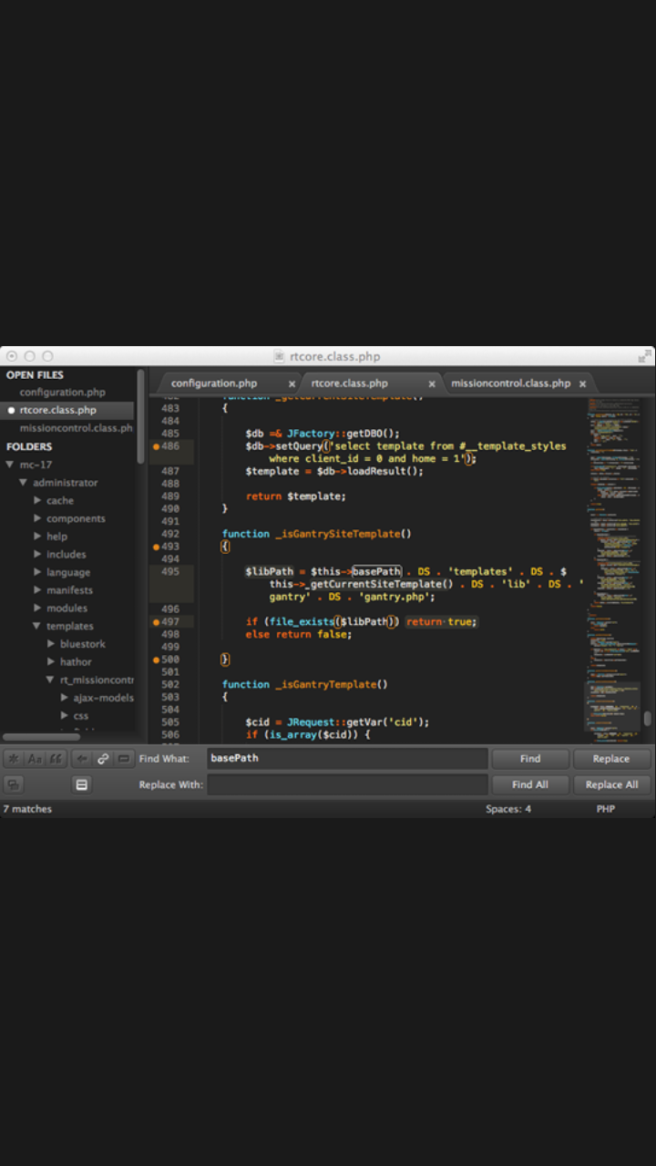This screenshot has width=656, height=1166.
Task: Expand the includes folder arrow
Action: tap(37, 554)
